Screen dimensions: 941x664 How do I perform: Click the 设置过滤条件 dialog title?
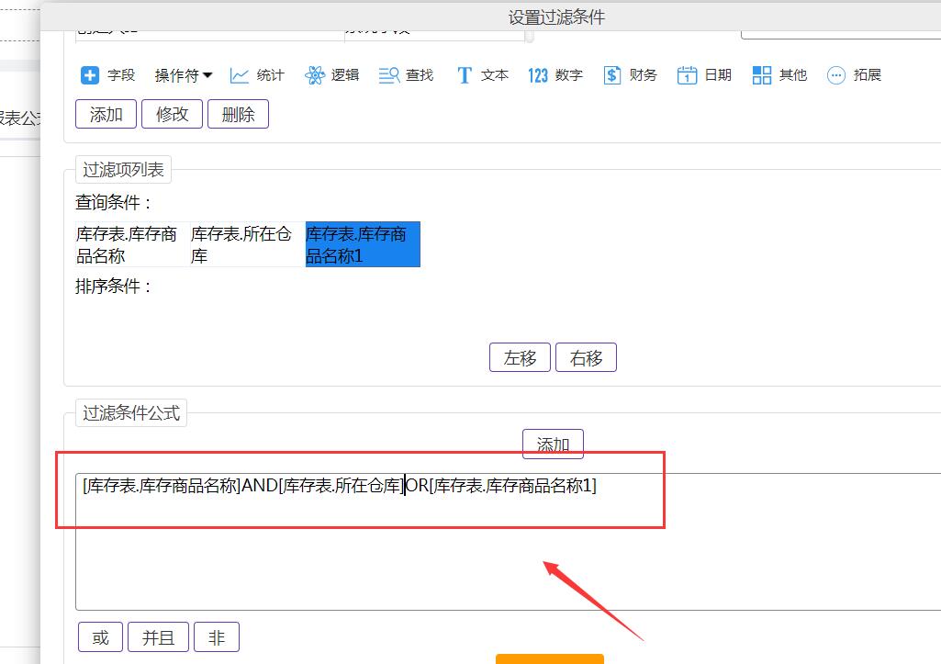tap(556, 17)
